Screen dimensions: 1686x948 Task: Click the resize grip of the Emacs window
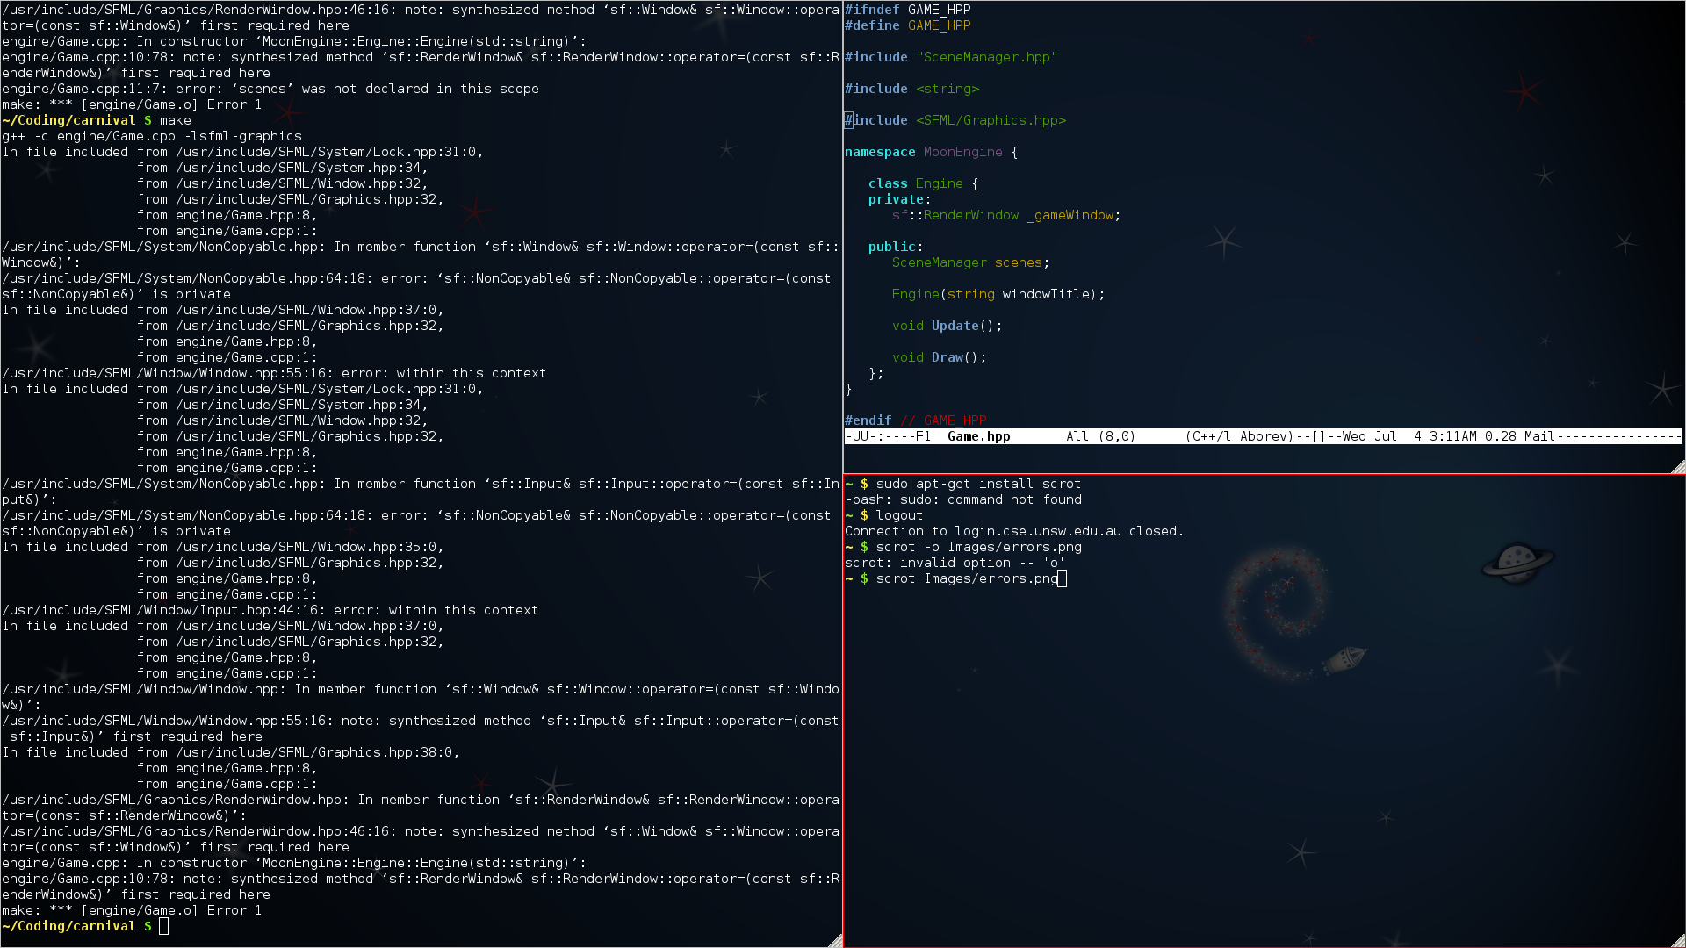point(1678,466)
